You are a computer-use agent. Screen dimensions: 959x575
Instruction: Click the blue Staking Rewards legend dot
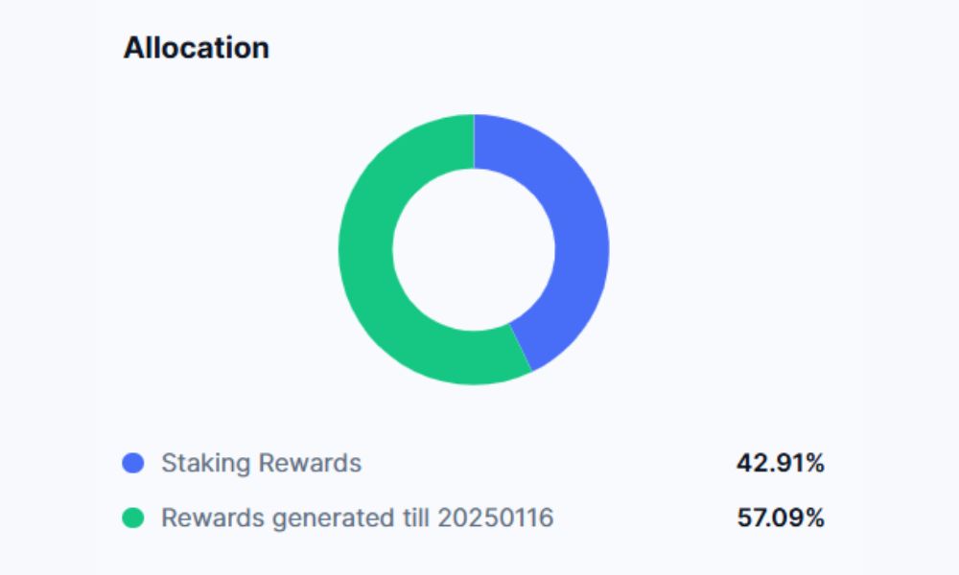pos(133,464)
